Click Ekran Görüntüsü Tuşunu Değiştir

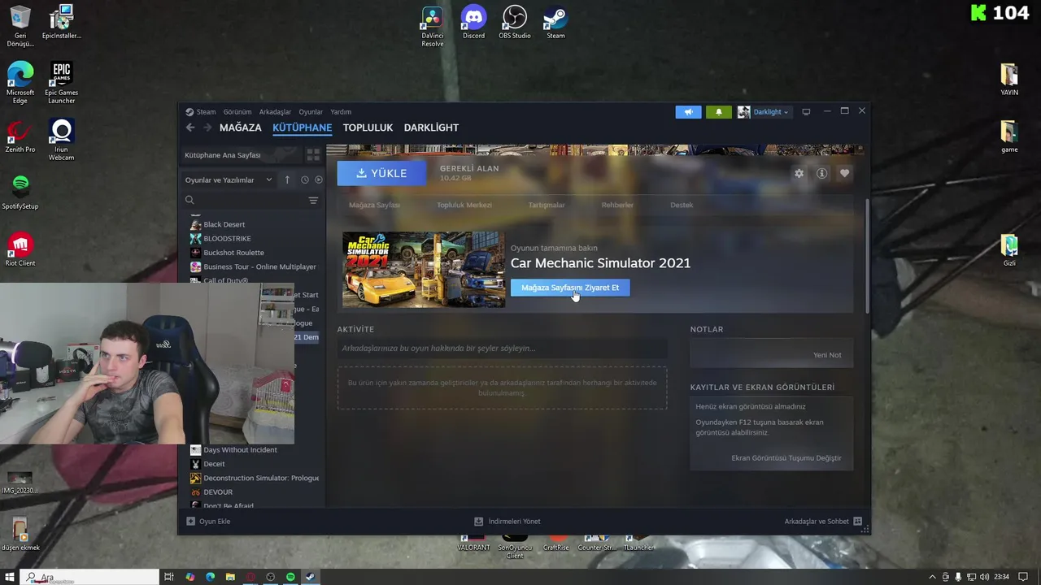point(786,458)
